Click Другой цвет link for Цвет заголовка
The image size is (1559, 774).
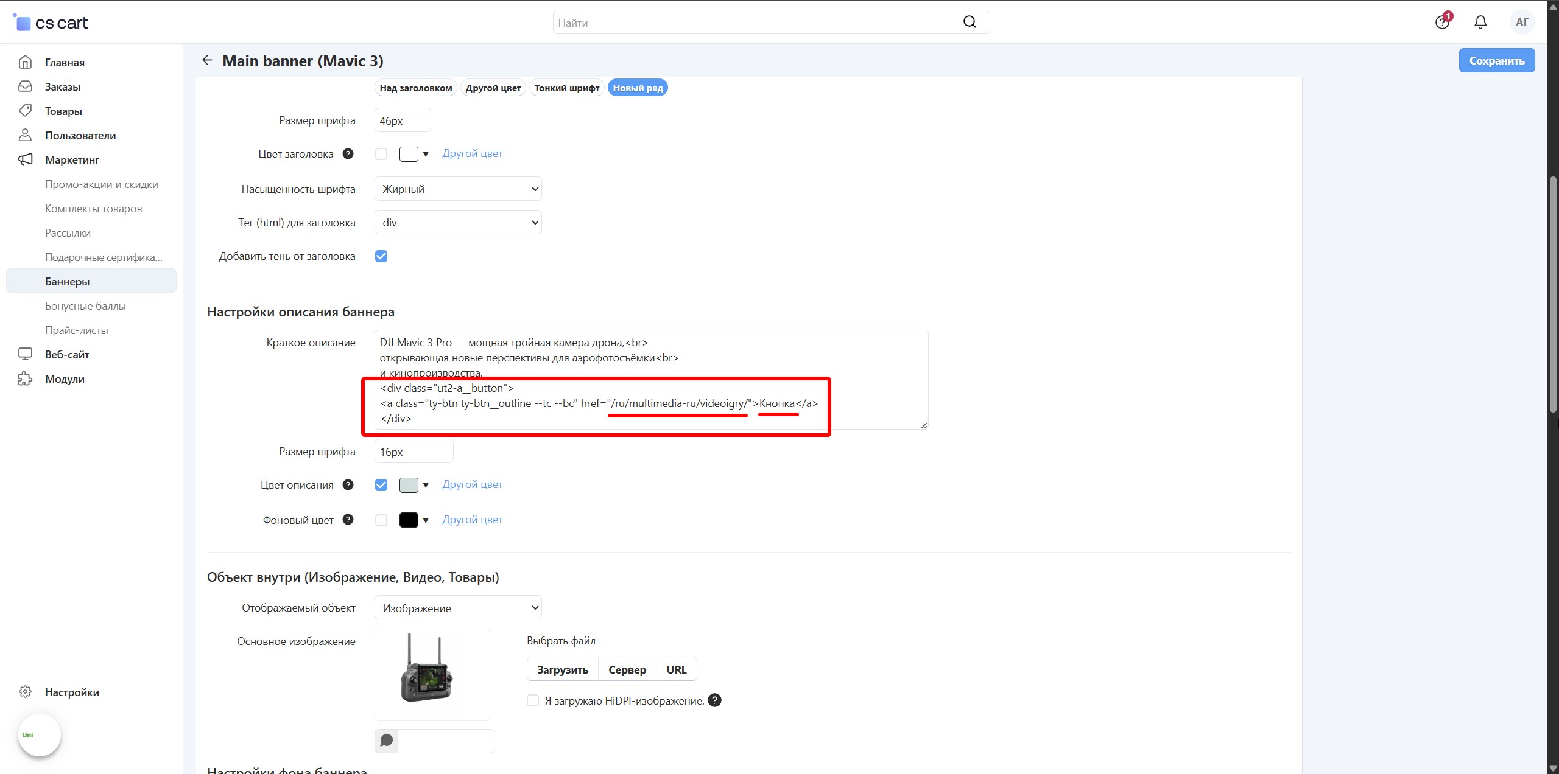472,153
